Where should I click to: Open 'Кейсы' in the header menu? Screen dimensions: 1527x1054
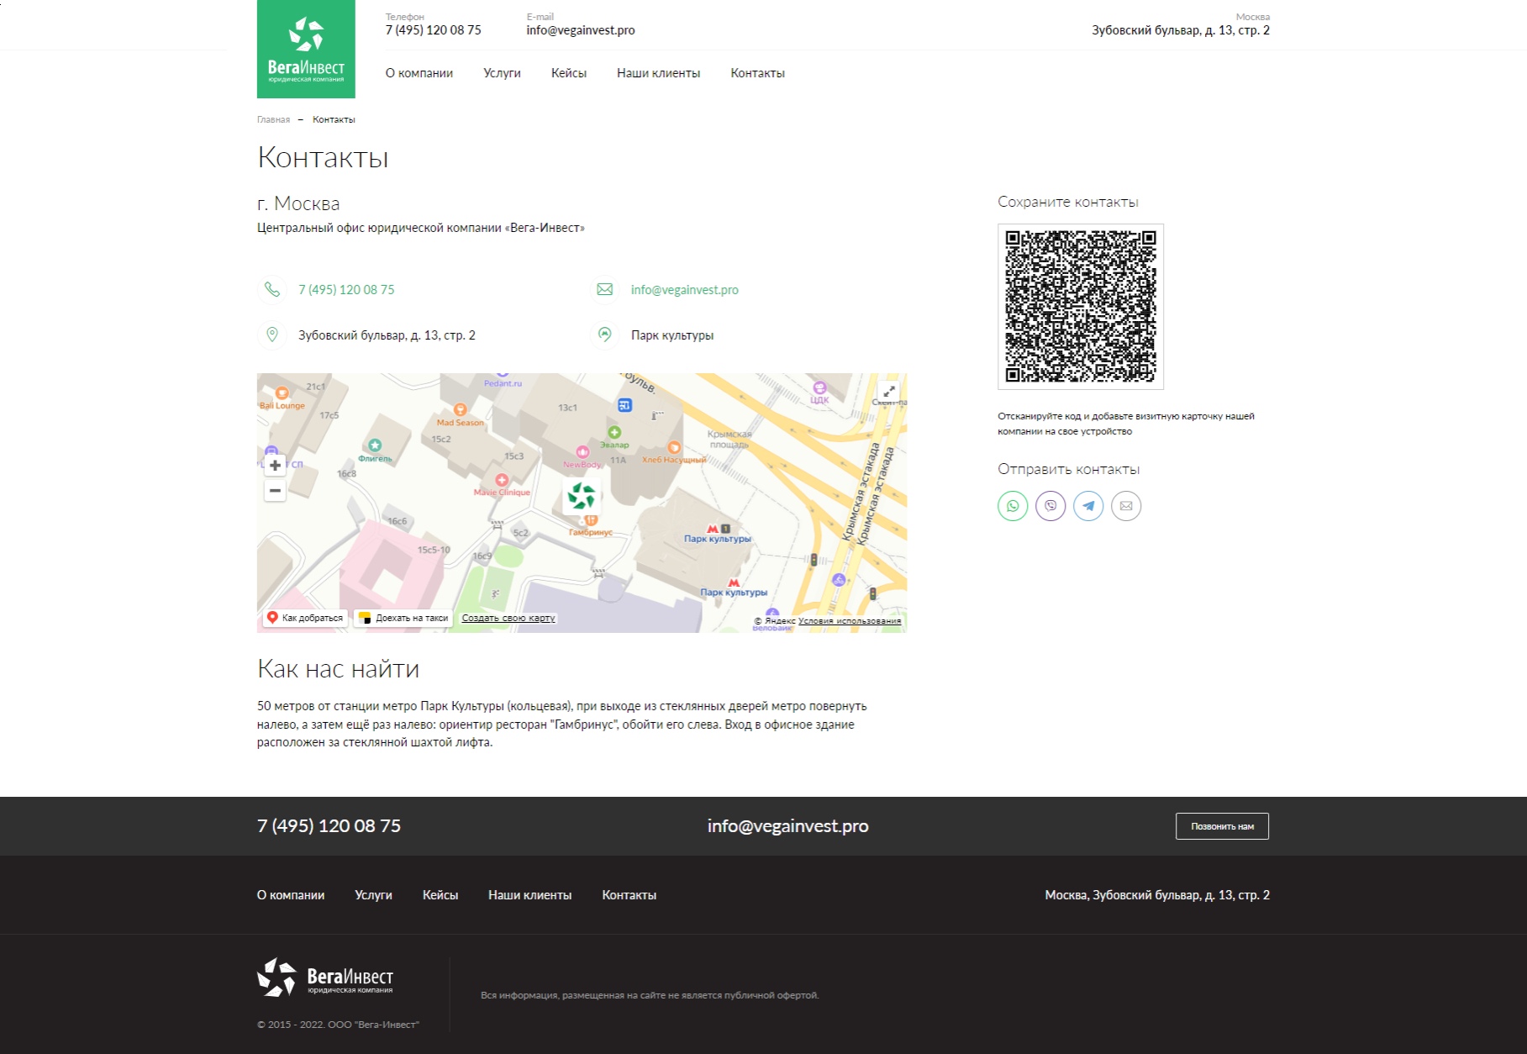coord(569,73)
